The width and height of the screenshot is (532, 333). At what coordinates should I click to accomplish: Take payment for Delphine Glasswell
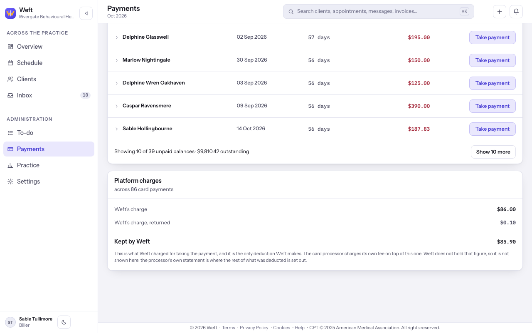pyautogui.click(x=493, y=37)
